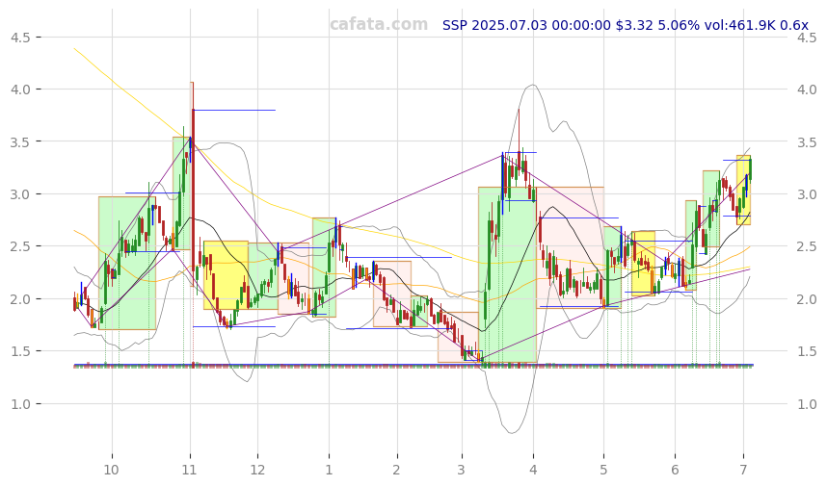
Task: Click the right y-axis label 4.0
Action: coord(807,90)
